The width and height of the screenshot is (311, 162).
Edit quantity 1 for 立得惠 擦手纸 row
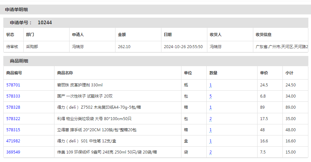210,130
